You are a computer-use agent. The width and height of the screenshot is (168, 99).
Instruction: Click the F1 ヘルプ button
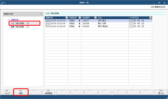point(7,92)
